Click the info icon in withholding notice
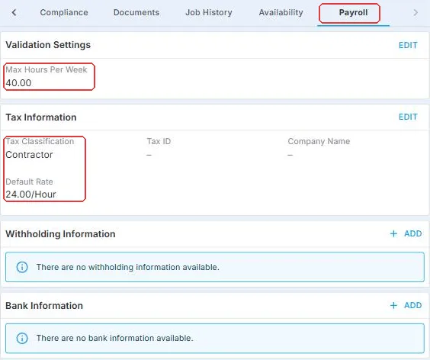The height and width of the screenshot is (360, 430). coord(22,267)
